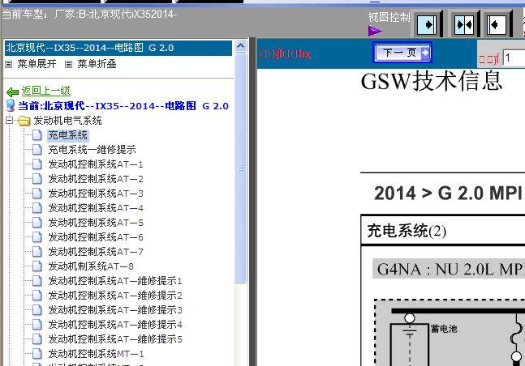This screenshot has width=525, height=366.
Task: Click page icon beside 发动机控制系统AT—5
Action: pyautogui.click(x=37, y=223)
